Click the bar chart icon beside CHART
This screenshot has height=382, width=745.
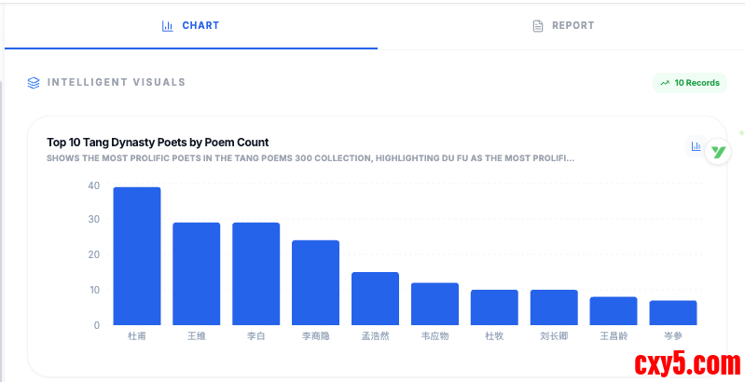[x=168, y=26]
